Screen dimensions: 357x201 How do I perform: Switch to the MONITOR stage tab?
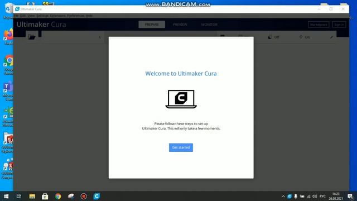click(x=209, y=25)
